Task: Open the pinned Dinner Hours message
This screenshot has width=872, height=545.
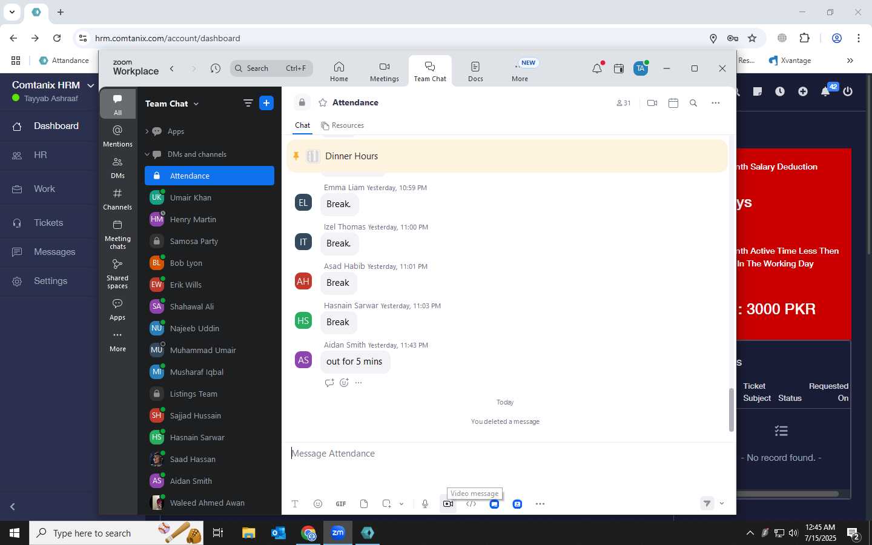Action: coord(507,156)
